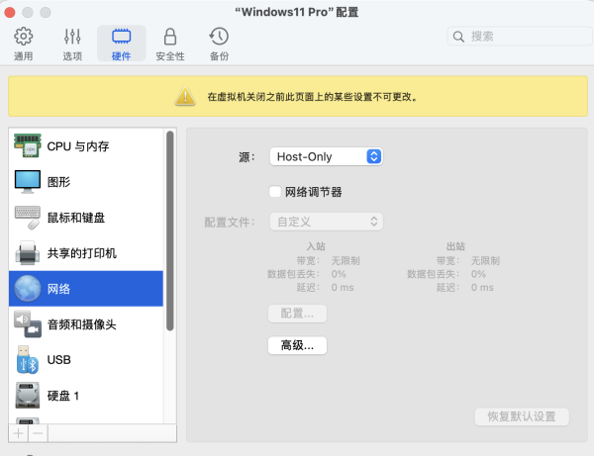
Task: Open the 备份 (Backup) tab
Action: click(x=219, y=44)
